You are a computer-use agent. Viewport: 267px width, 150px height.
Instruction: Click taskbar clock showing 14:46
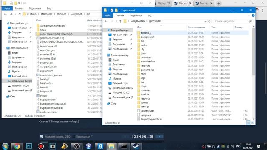point(248,146)
